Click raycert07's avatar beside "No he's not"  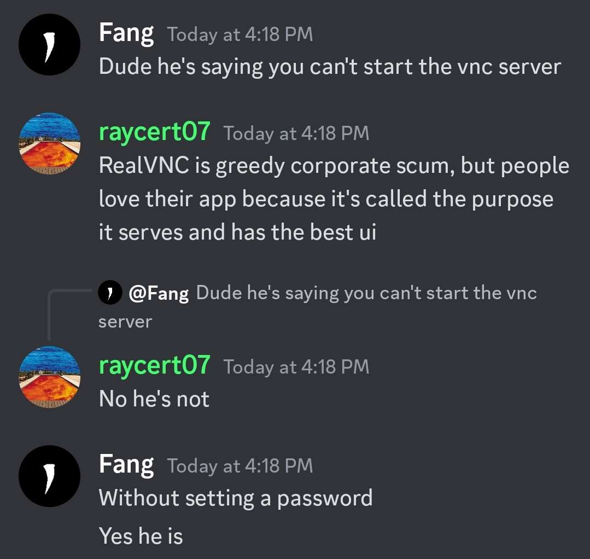pyautogui.click(x=49, y=377)
